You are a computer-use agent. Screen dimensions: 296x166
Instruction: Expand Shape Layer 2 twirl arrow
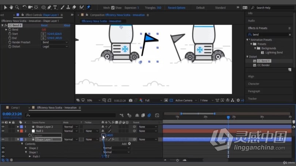[18, 127]
